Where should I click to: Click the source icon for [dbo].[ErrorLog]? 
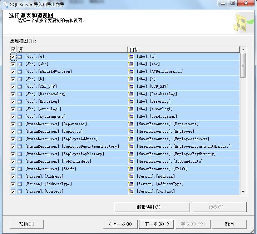(x=20, y=102)
